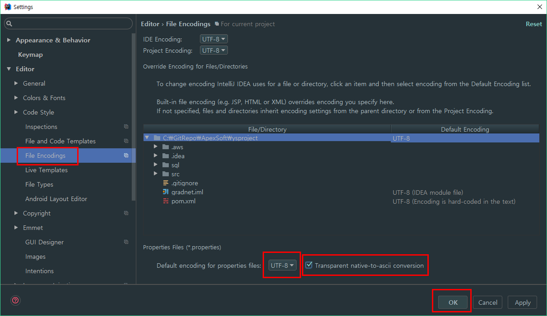Click the .idea folder icon

tap(166, 156)
